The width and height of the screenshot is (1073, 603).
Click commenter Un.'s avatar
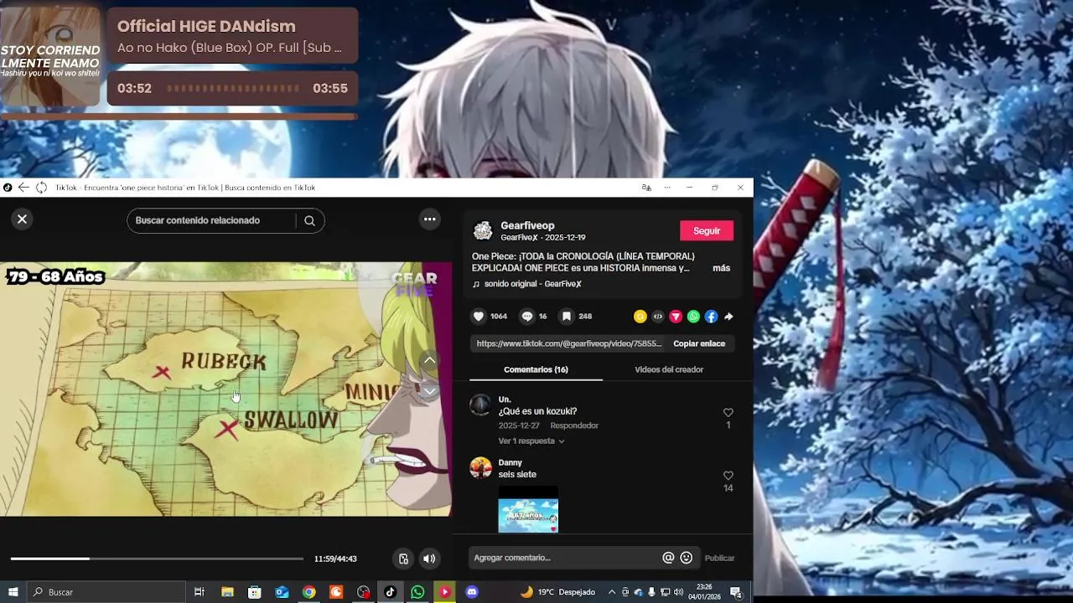[x=481, y=405]
